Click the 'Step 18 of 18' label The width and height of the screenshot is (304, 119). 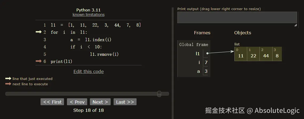[89, 110]
